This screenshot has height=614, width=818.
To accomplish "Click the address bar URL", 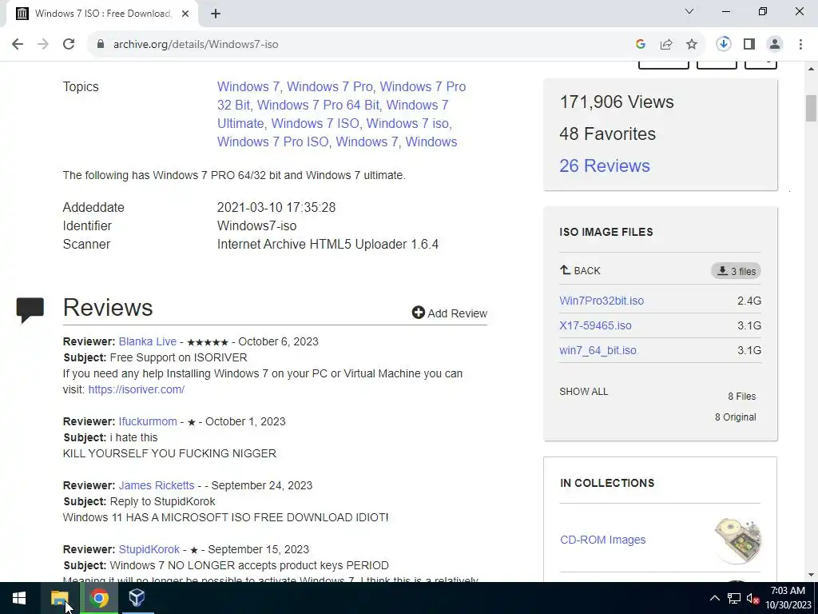I will (x=196, y=45).
